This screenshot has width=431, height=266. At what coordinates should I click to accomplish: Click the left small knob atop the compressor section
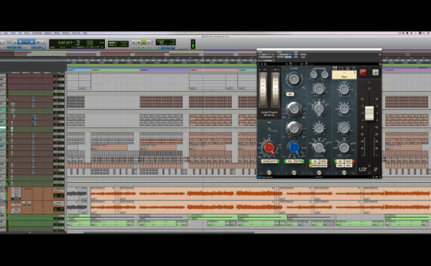[314, 75]
